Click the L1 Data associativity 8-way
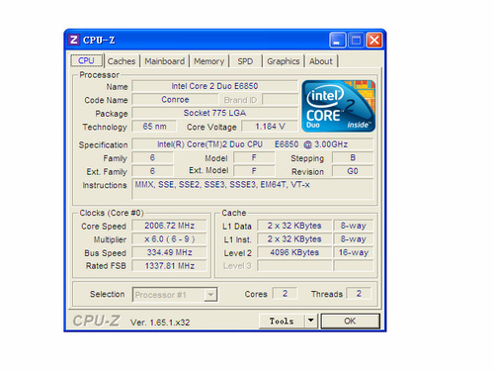Viewport: 494px width, 371px height. click(x=354, y=226)
